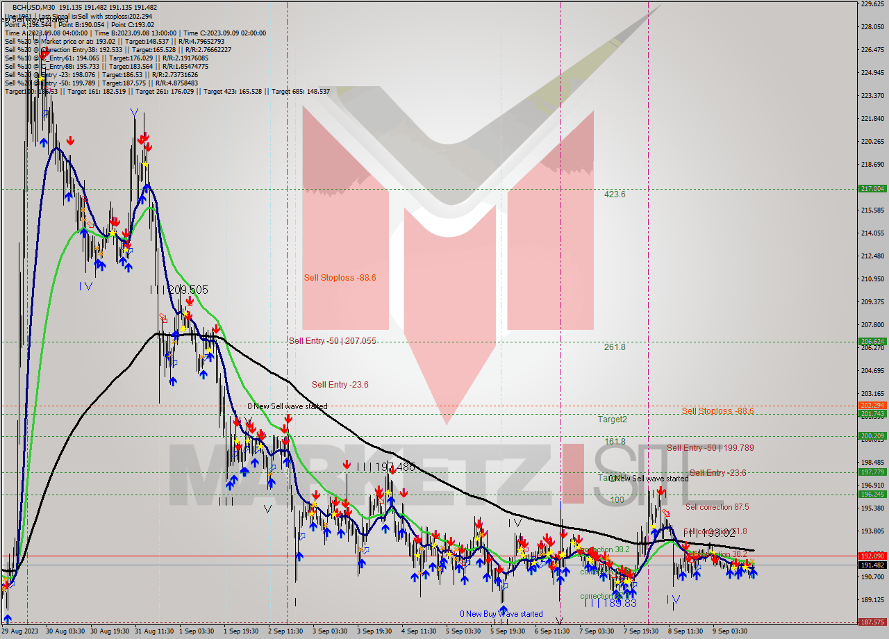
Task: Select the 261.8 Fibonacci level label
Action: click(615, 347)
